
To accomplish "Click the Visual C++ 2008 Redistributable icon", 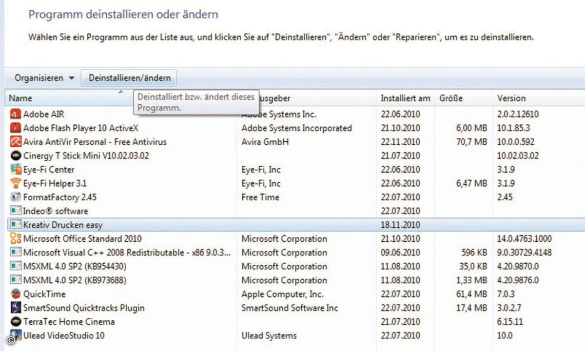I will tap(15, 253).
